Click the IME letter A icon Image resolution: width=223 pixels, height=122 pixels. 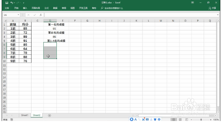tap(136, 120)
